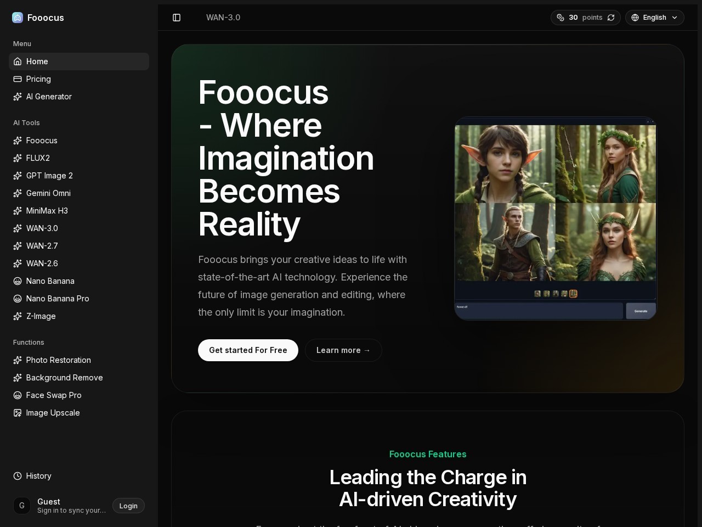702x527 pixels.
Task: Click the Fooocus logo icon
Action: pyautogui.click(x=18, y=18)
